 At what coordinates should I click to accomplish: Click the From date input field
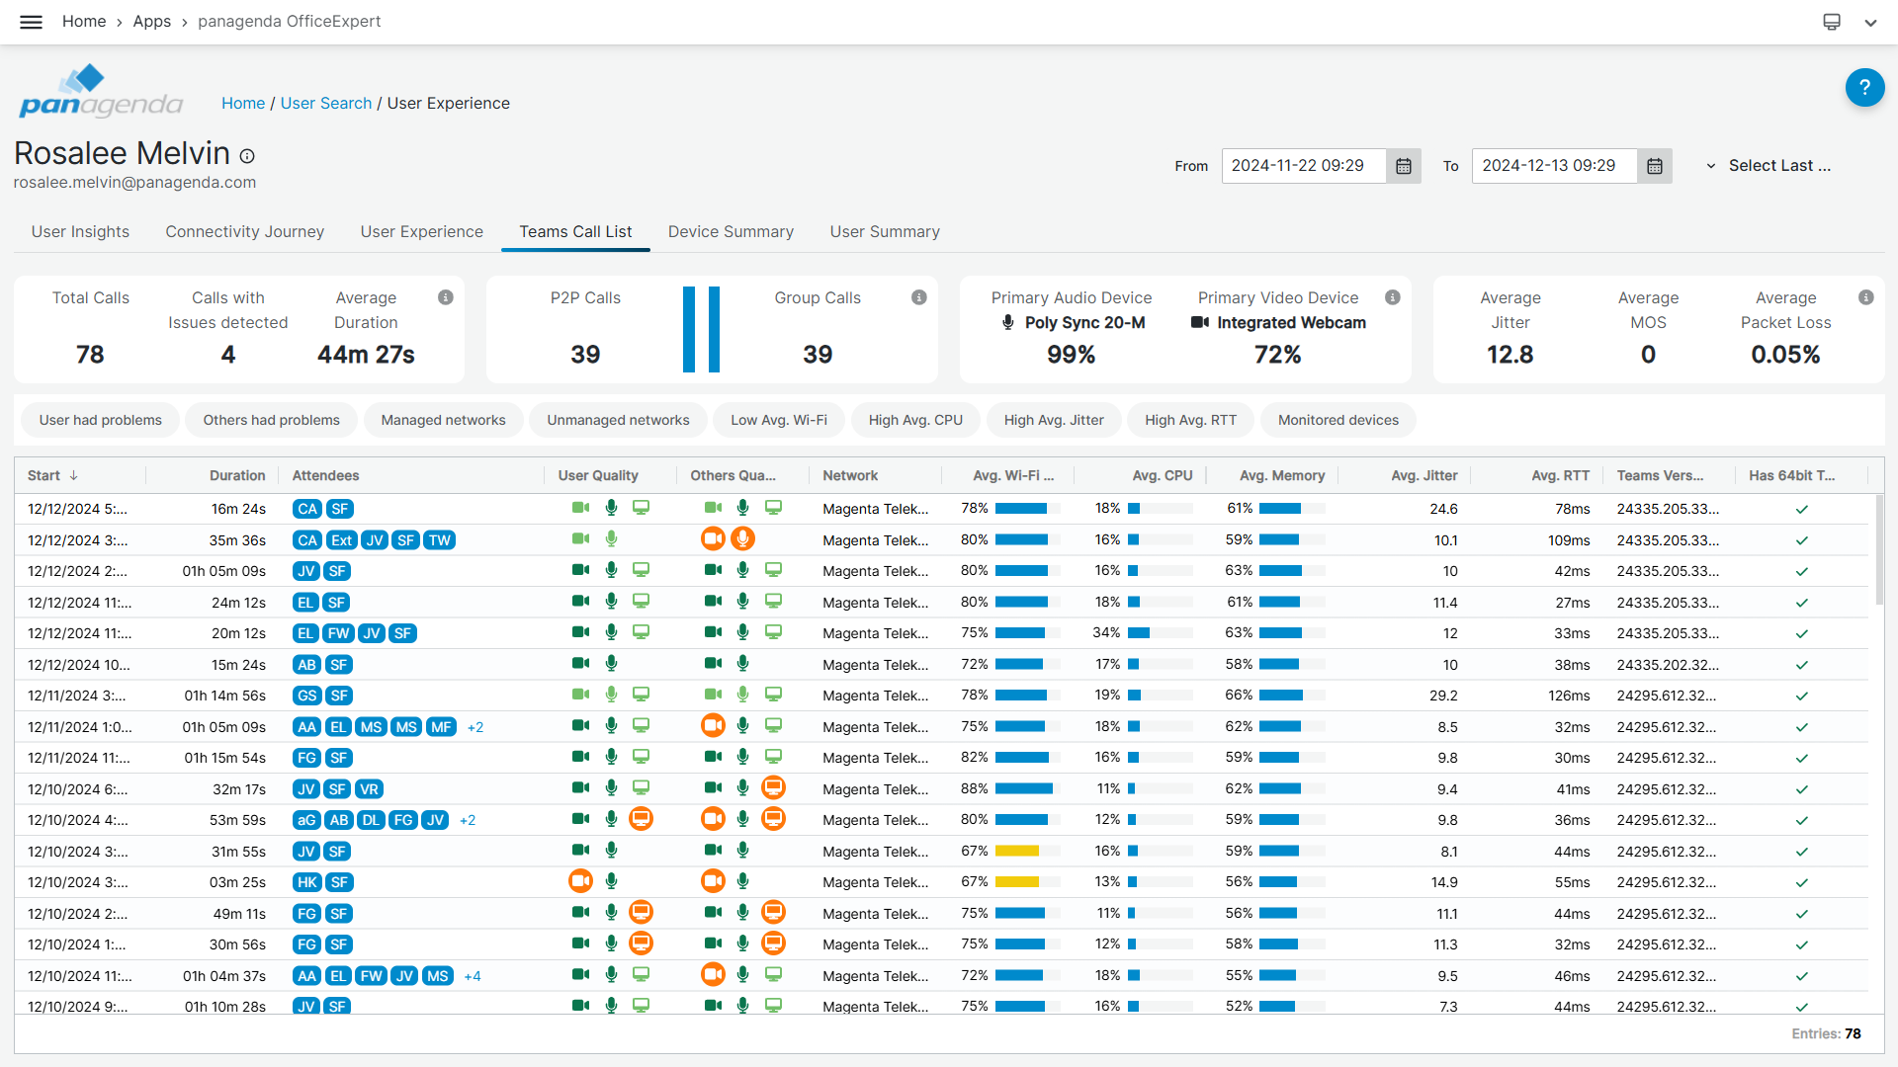pos(1302,166)
